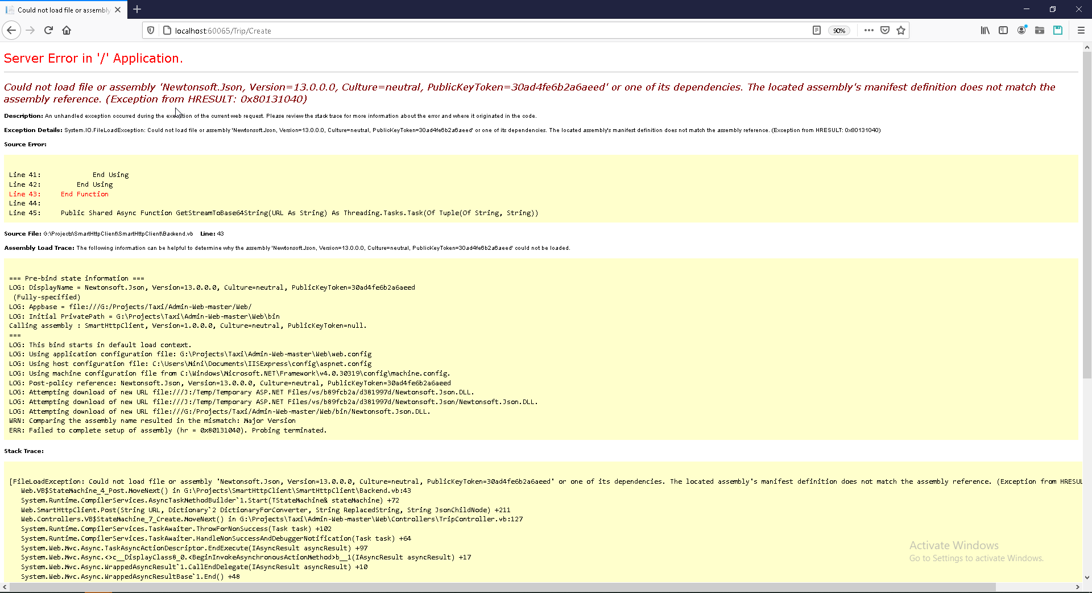Click the horizontal scrollbar right arrow
Image resolution: width=1092 pixels, height=593 pixels.
point(1077,587)
